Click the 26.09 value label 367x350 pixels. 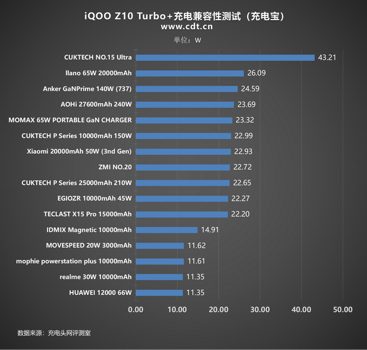coord(256,73)
